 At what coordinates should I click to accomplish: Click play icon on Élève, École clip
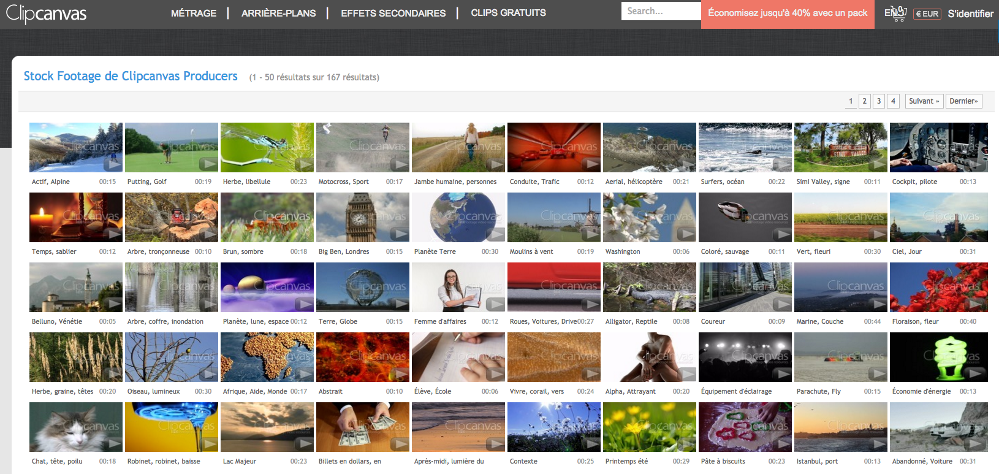click(495, 374)
